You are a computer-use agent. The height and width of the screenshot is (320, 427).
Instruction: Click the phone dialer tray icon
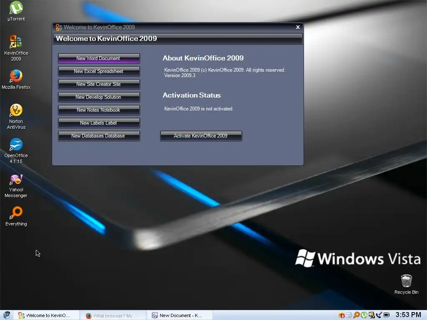379,315
